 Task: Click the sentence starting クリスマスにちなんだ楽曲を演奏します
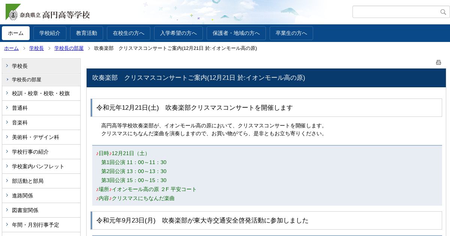click(214, 133)
